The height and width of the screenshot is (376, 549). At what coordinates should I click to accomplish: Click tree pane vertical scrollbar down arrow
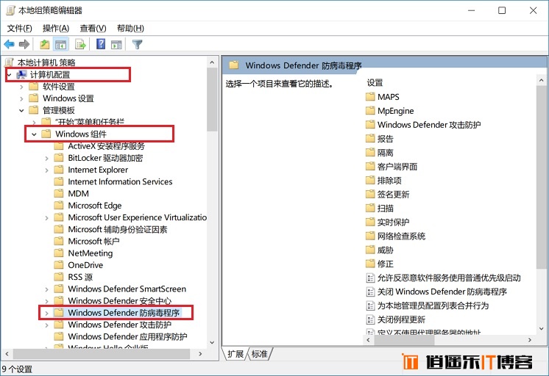212,342
